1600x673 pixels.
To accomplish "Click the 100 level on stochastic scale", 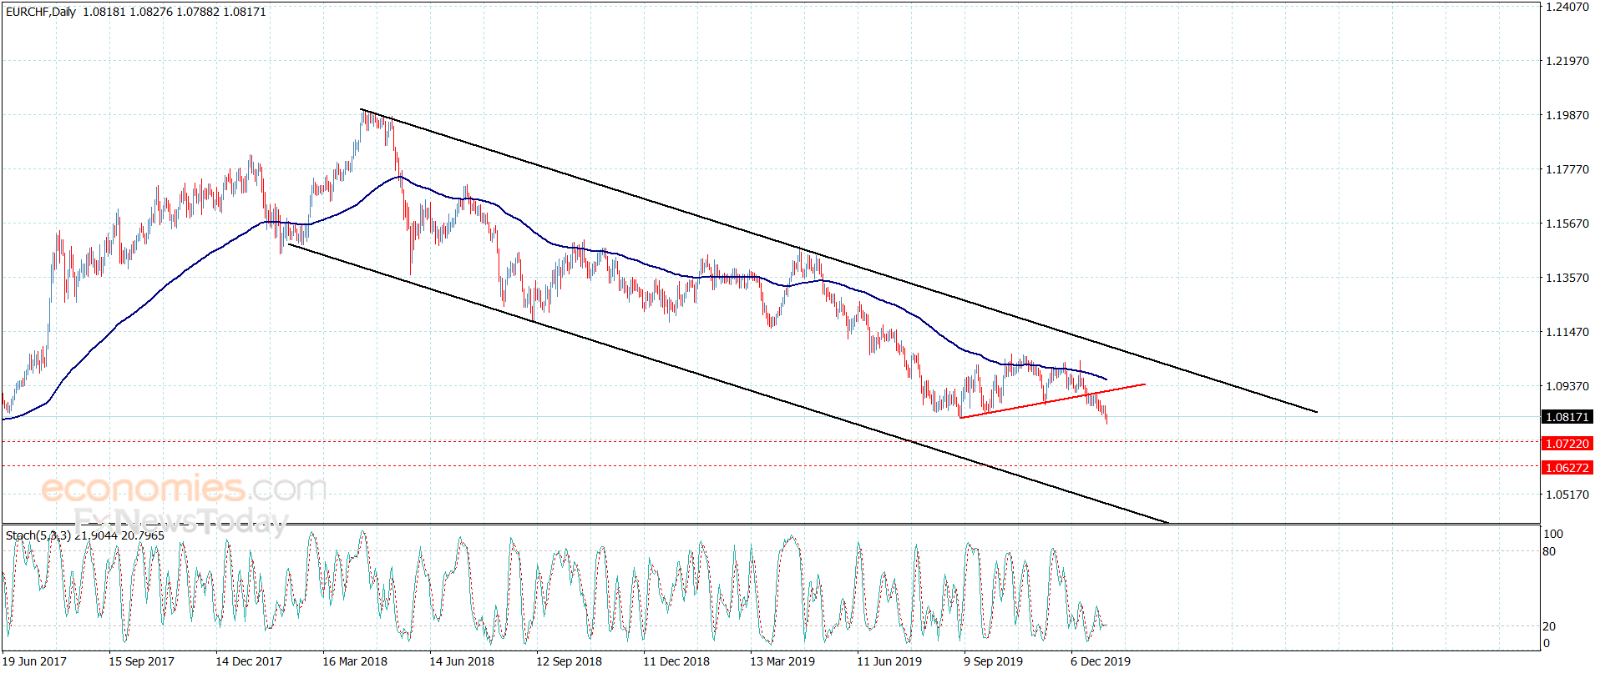I will click(1553, 534).
